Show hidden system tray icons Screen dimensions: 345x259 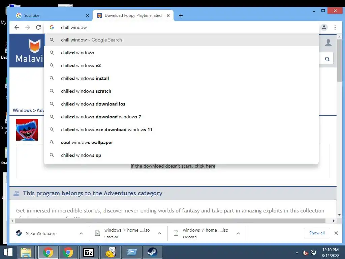coord(297,253)
